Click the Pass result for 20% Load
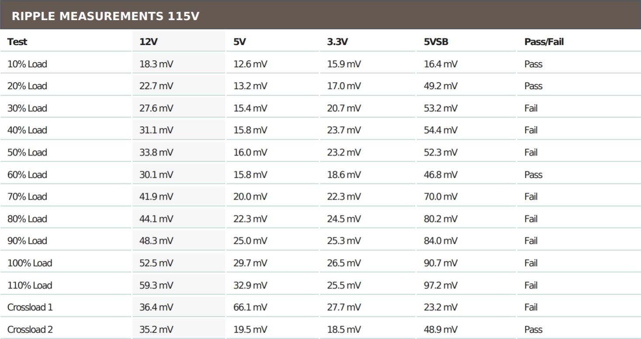This screenshot has width=641, height=339. 534,86
